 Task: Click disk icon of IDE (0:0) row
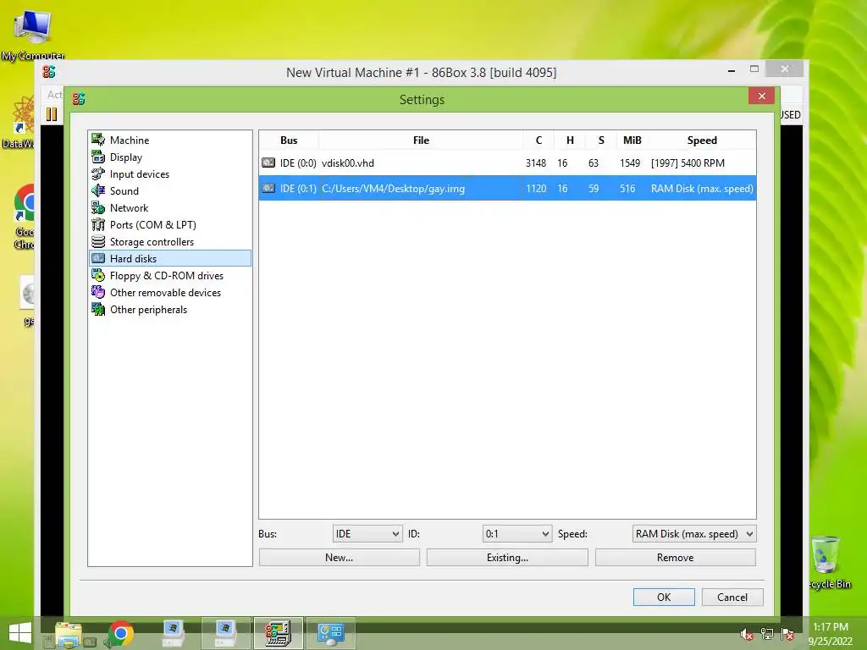click(268, 163)
